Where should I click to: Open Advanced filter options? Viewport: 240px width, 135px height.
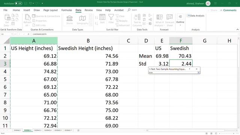pyautogui.click(x=123, y=25)
